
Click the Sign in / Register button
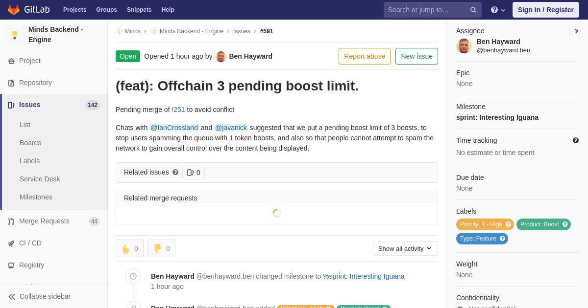[545, 10]
